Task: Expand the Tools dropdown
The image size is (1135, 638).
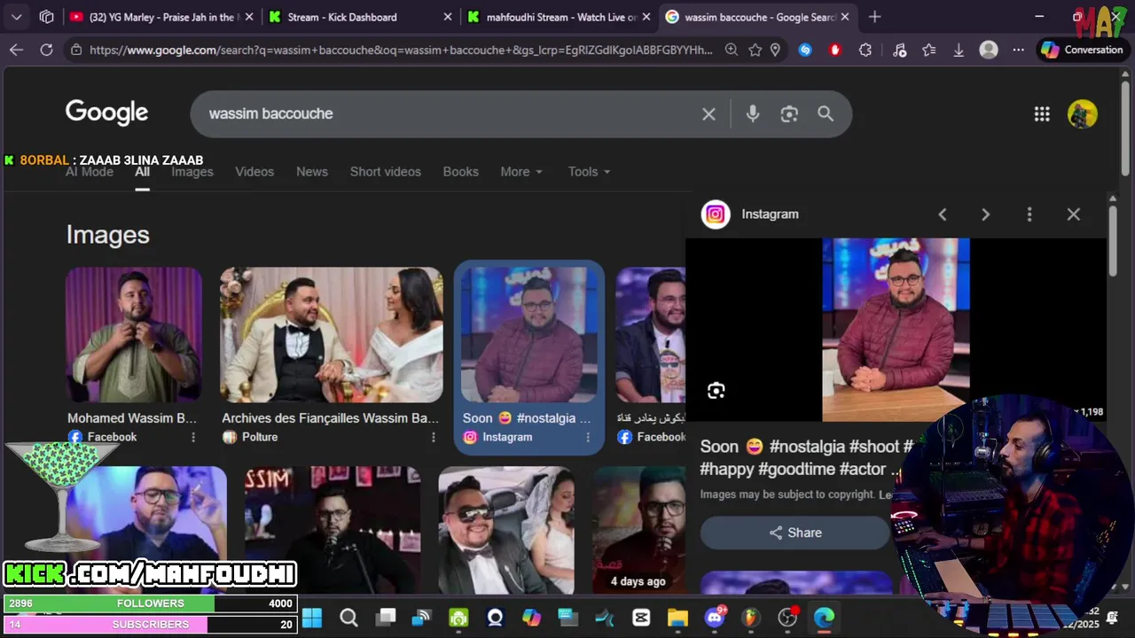Action: point(590,172)
